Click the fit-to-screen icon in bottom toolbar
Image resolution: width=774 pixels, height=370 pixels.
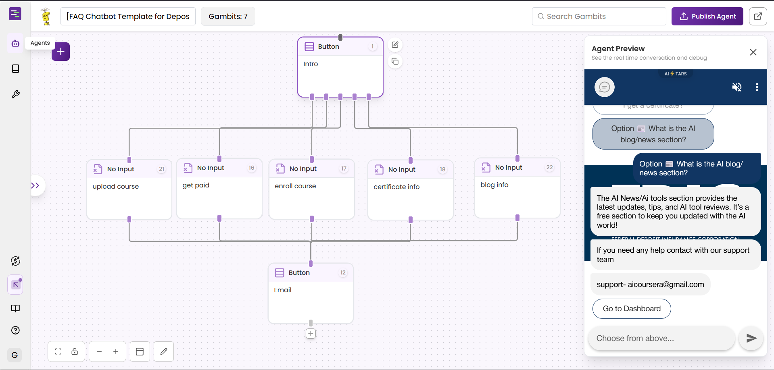pyautogui.click(x=58, y=351)
